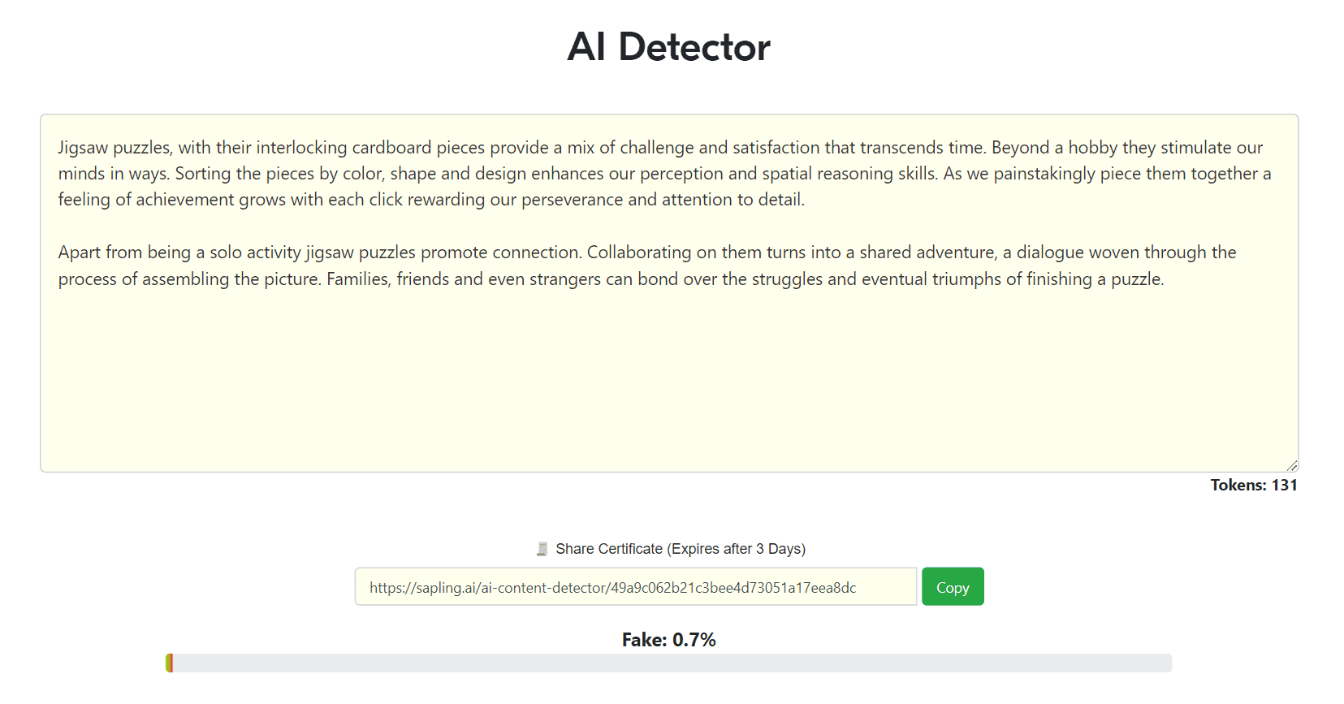
Task: Click the Share Certificate (Expires after 3 Days) text
Action: (x=681, y=549)
